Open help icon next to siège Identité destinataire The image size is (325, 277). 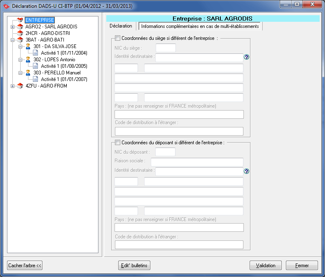click(x=247, y=57)
